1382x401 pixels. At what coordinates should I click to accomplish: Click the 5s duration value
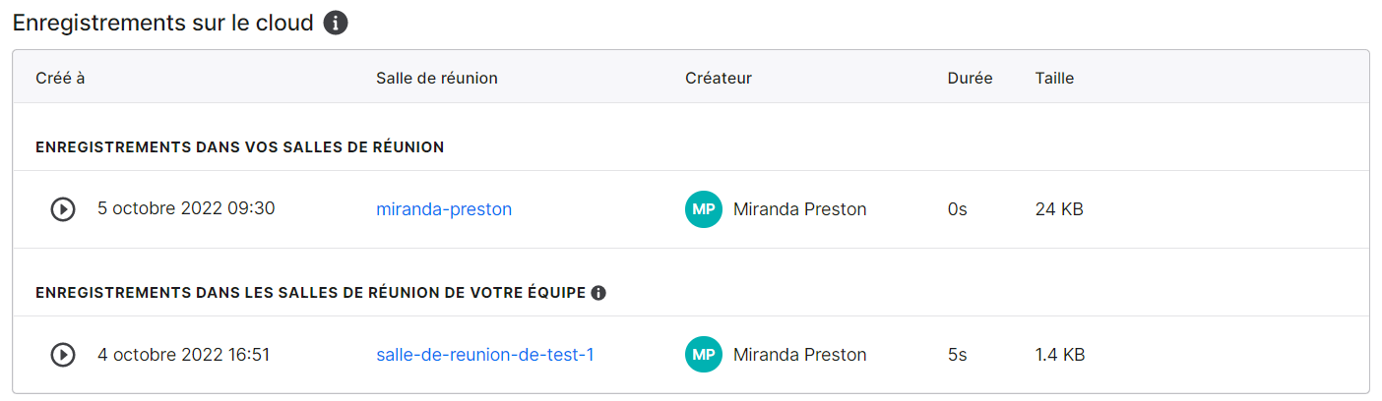(x=958, y=355)
